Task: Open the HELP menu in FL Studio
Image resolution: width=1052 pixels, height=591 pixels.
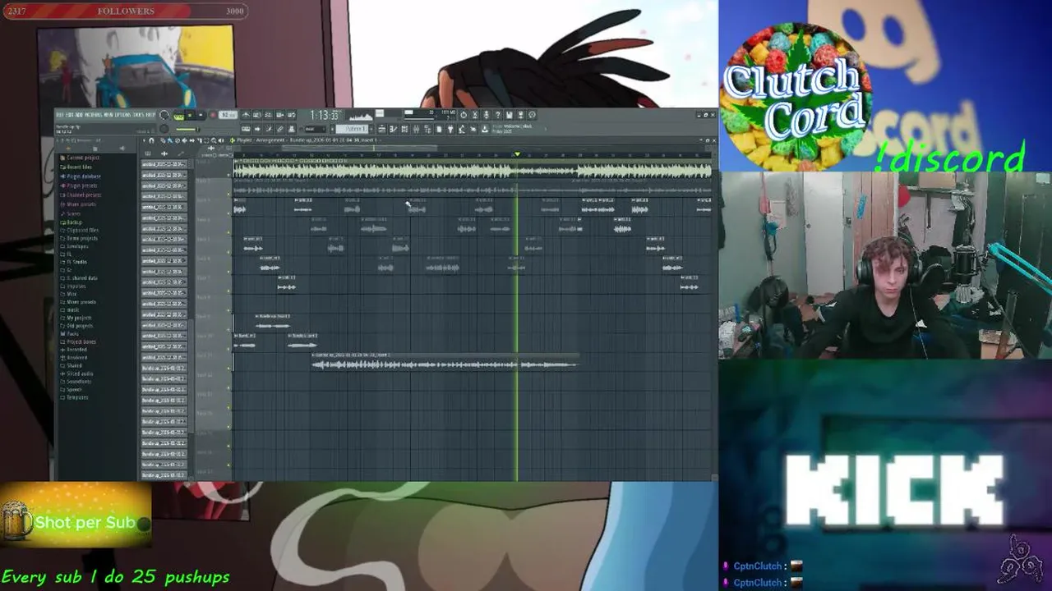Action: (150, 115)
